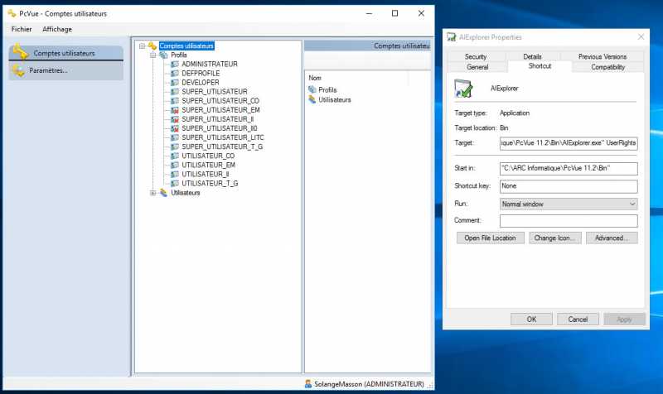Click the Open File Location button

(491, 238)
